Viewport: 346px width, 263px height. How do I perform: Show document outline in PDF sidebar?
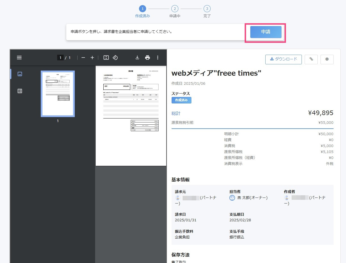(20, 91)
